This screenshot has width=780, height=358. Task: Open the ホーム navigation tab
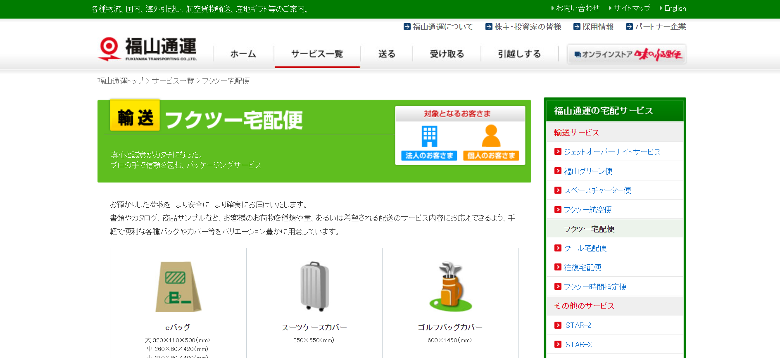(243, 54)
